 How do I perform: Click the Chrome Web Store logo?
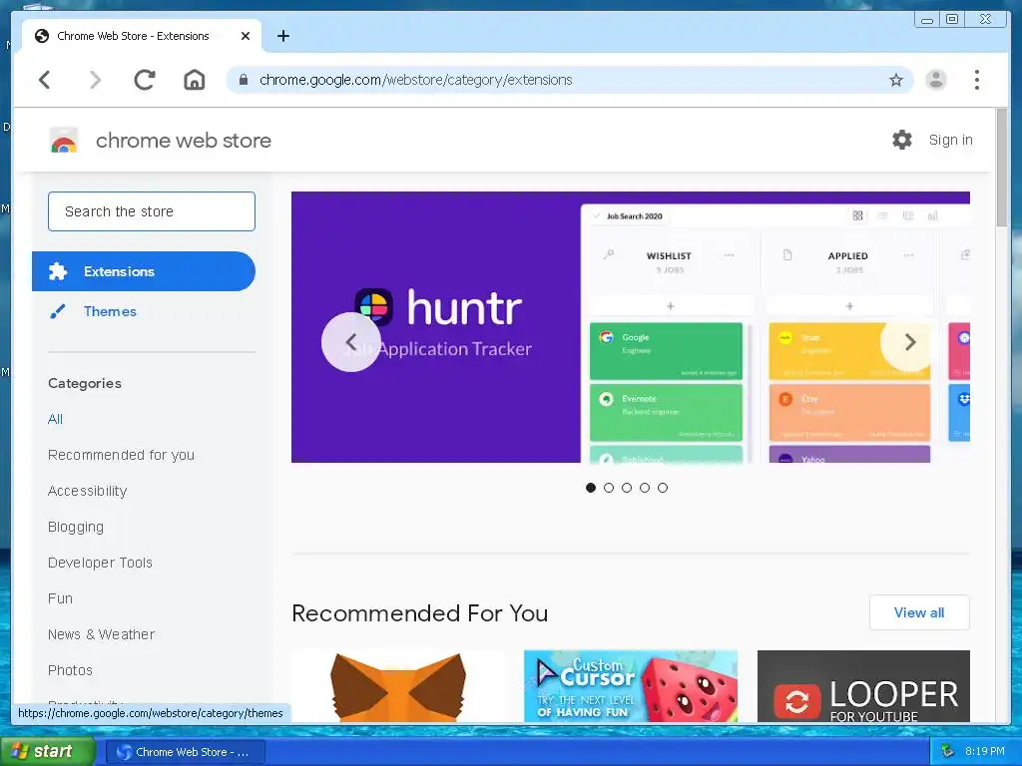(64, 140)
